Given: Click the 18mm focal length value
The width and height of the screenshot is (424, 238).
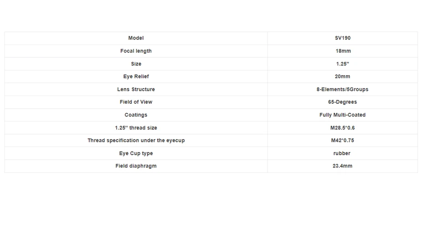Looking at the screenshot, I should coord(342,51).
